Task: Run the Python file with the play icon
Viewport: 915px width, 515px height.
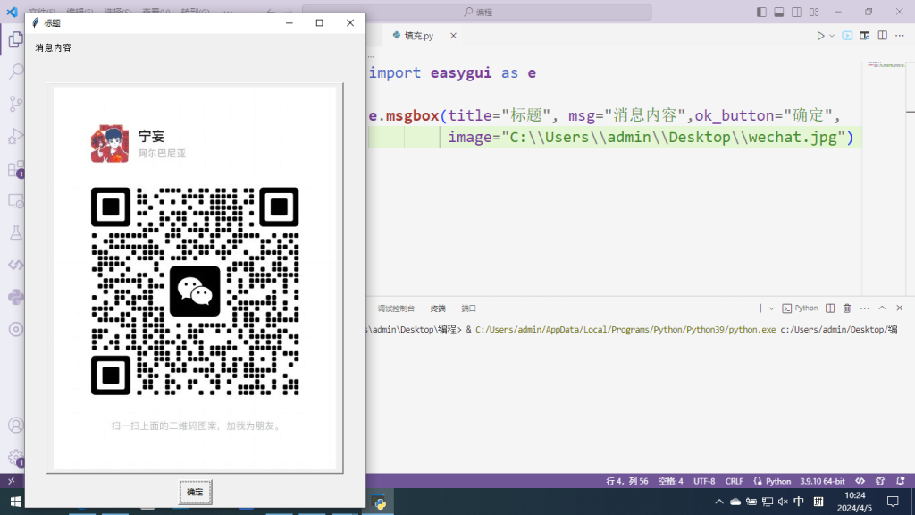Action: (x=820, y=36)
